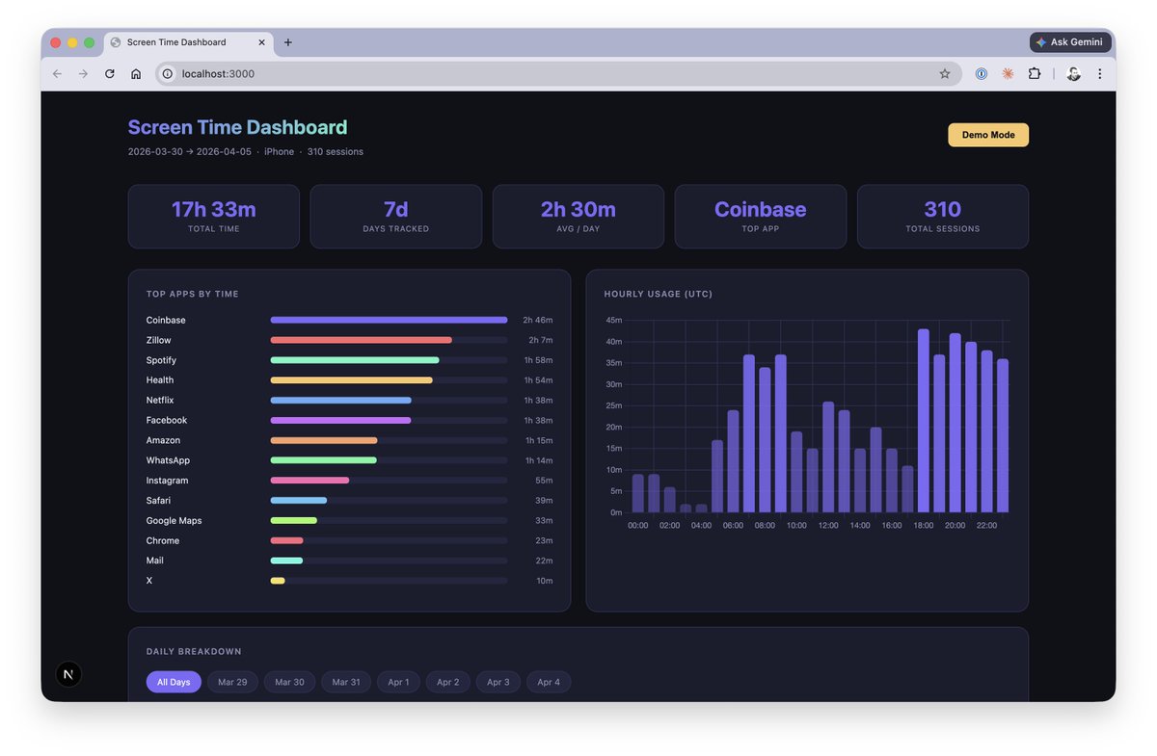Click the browser forward arrow
Viewport: 1157px width, 756px height.
point(83,73)
